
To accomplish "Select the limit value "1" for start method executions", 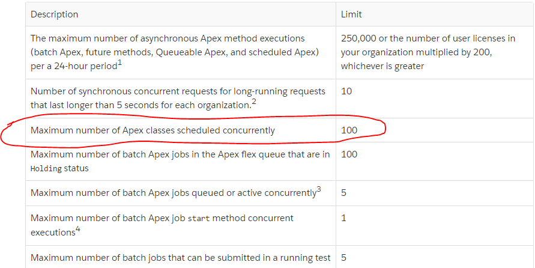I will coord(343,218).
